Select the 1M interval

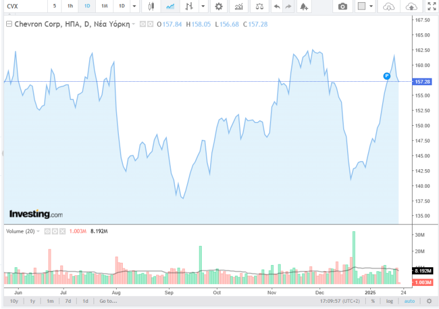(x=104, y=6)
